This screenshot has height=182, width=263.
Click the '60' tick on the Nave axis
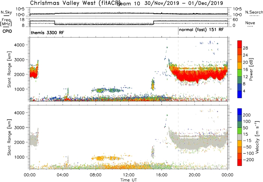pyautogui.click(x=235, y=20)
